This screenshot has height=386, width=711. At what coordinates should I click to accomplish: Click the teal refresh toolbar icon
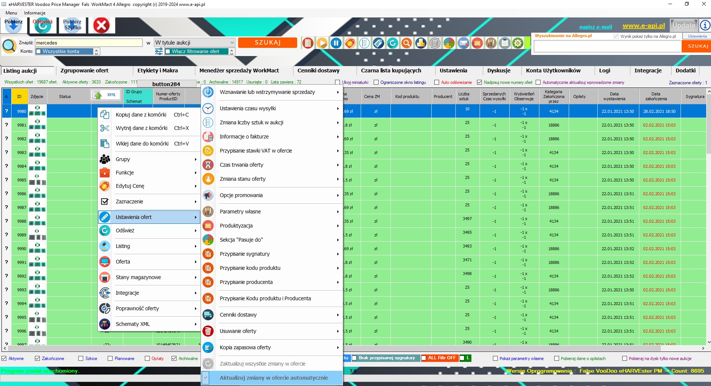coord(393,43)
